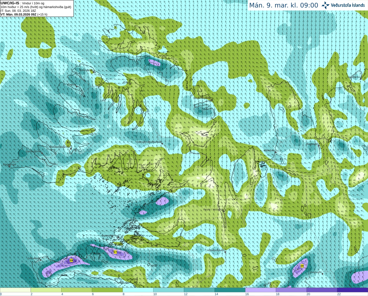The width and height of the screenshot is (368, 296).
Task: Click the Flateyri place label
Action: 72,84
